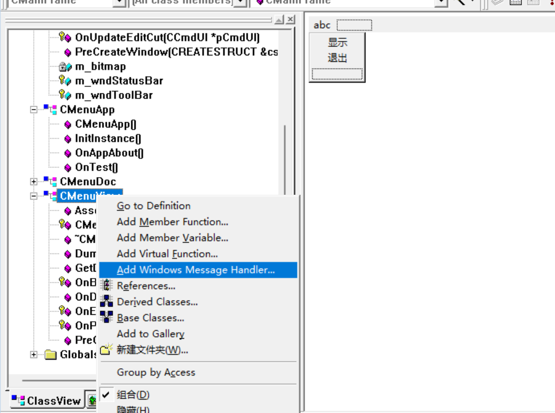
Task: Click the References icon in menu
Action: point(106,285)
